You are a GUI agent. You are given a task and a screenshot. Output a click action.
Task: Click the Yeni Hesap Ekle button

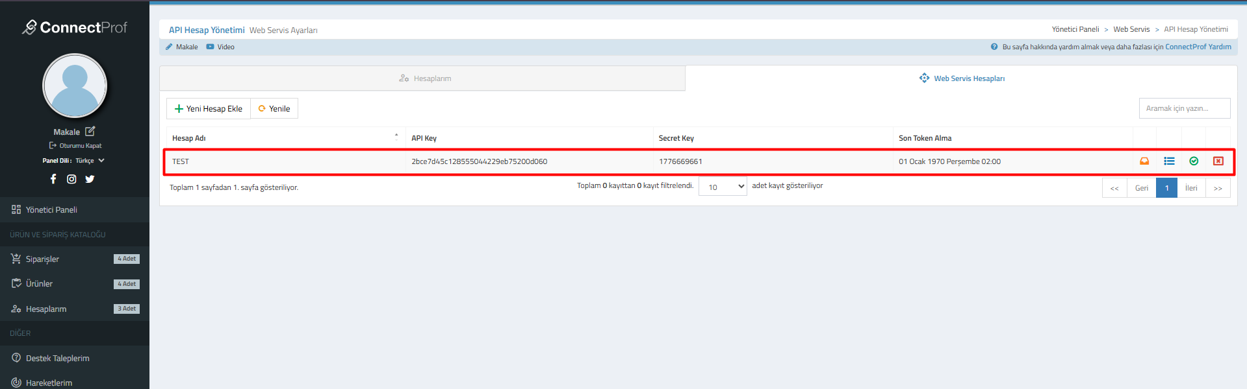[209, 109]
